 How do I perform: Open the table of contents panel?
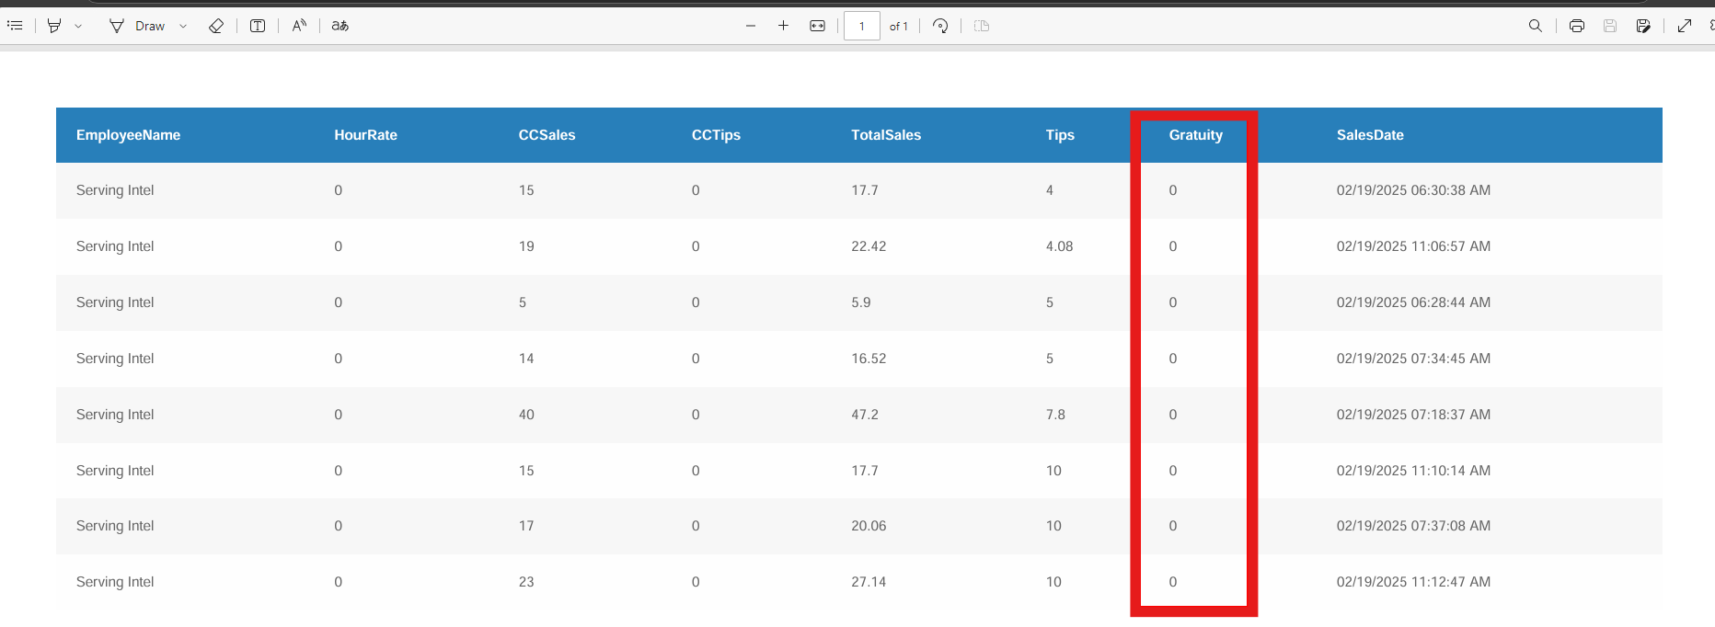coord(15,26)
